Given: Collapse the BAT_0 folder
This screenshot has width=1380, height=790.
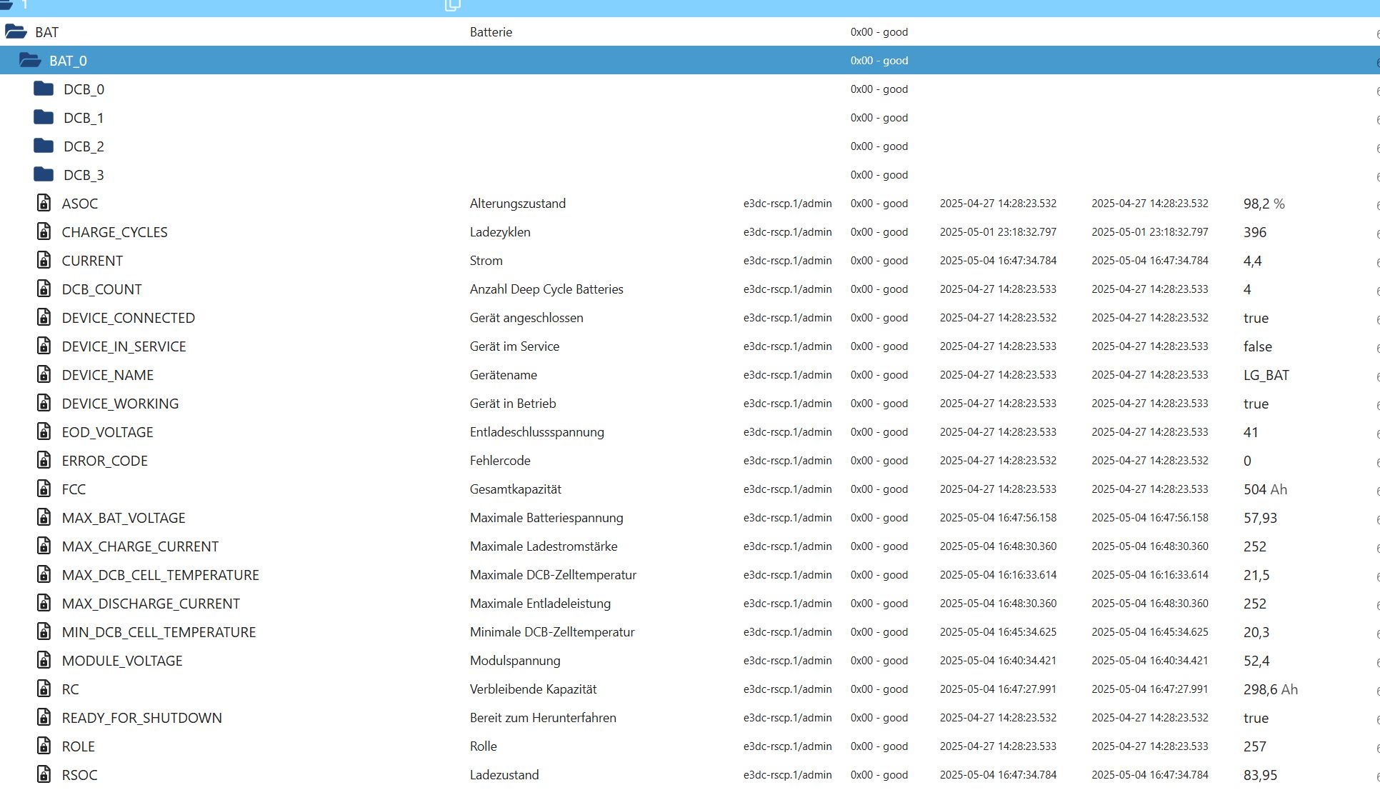Looking at the screenshot, I should click(x=30, y=61).
